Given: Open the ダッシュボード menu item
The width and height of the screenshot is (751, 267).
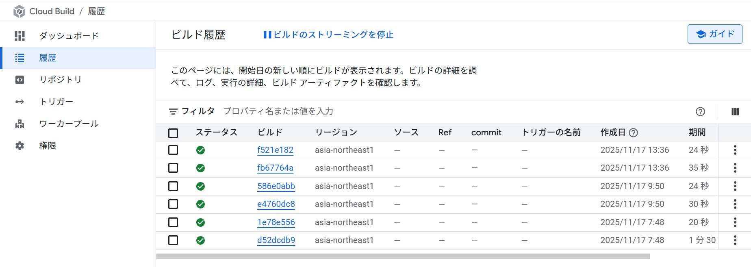Looking at the screenshot, I should (x=78, y=36).
